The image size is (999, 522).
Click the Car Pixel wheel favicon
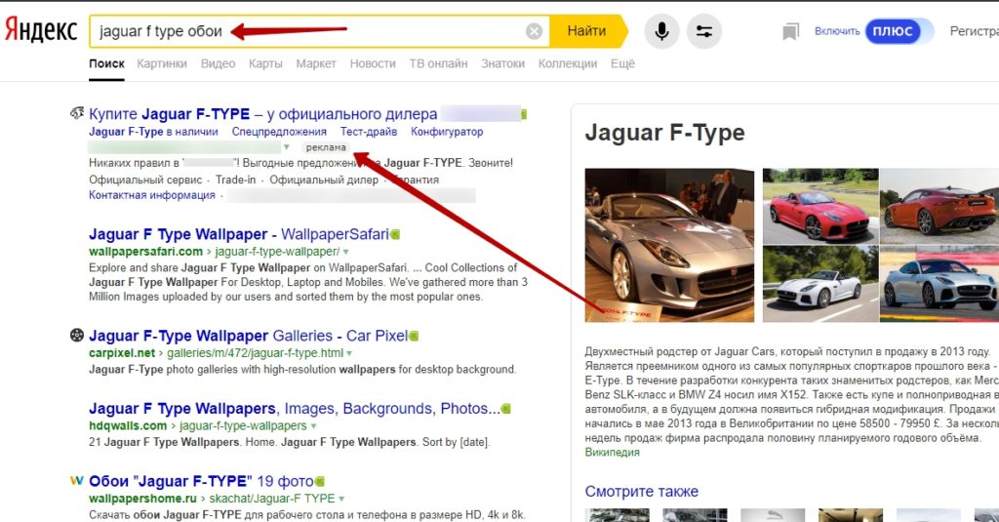coord(77,336)
